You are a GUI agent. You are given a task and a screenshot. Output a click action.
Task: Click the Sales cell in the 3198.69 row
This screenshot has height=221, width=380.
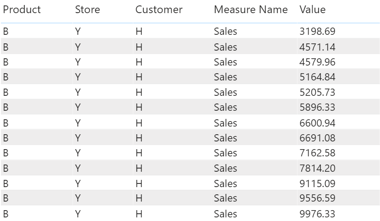226,32
